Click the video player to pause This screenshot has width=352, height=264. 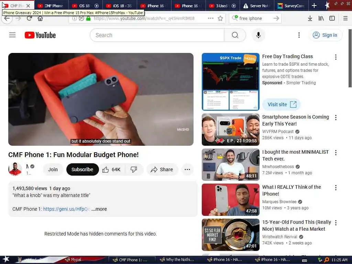point(101,99)
